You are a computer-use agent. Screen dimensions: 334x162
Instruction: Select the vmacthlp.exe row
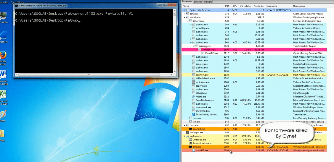(254, 28)
